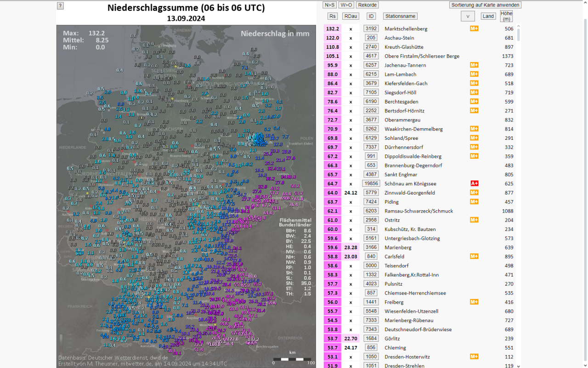Select the Rs column header
The image size is (588, 368).
point(332,16)
